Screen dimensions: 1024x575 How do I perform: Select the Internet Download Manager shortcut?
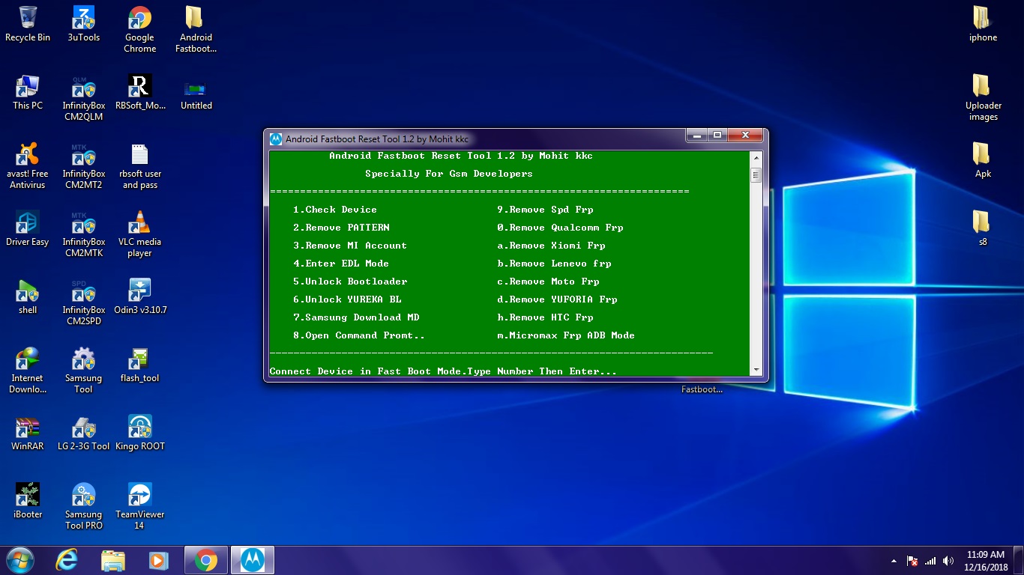pyautogui.click(x=28, y=370)
